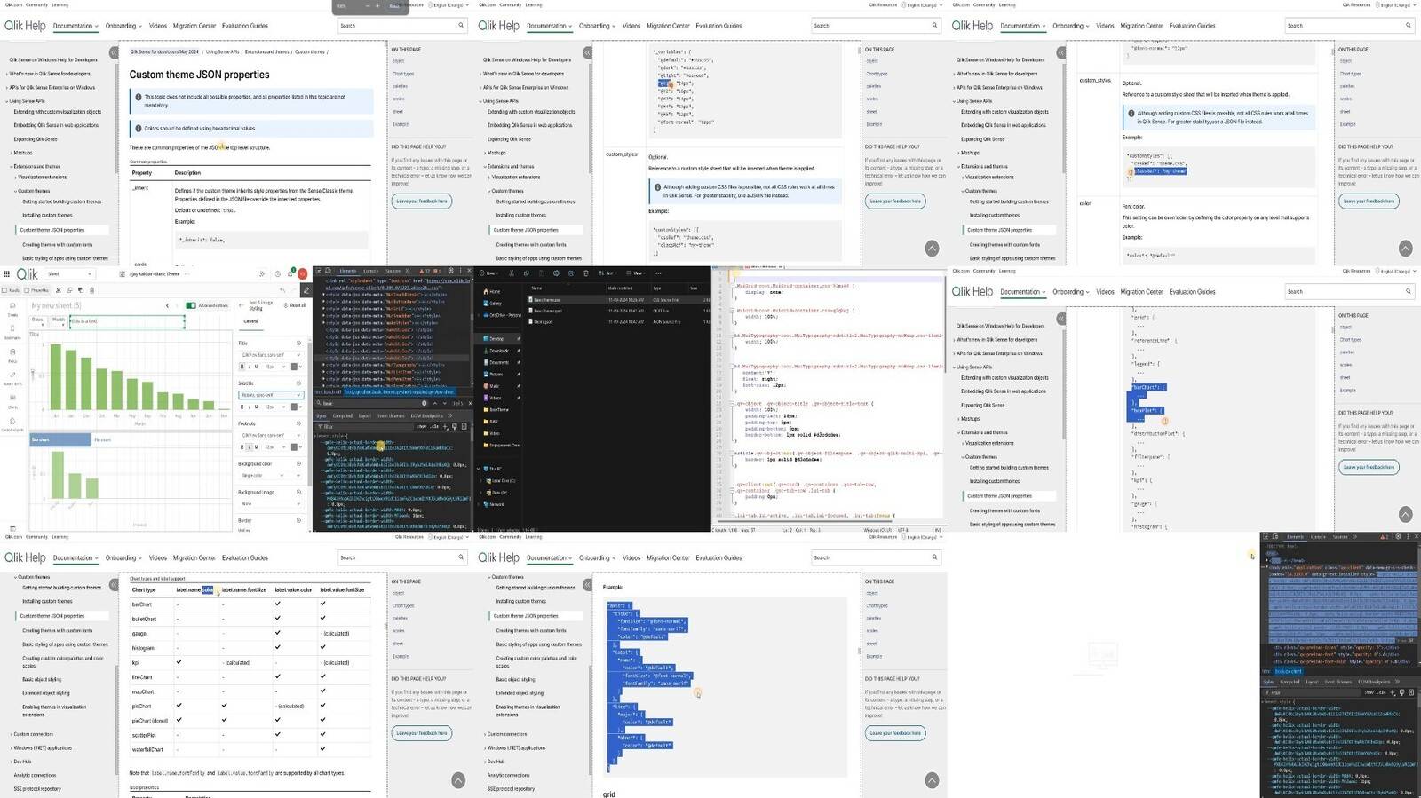This screenshot has width=1421, height=798.
Task: Select the Bar chart tab in the container
Action: click(x=60, y=439)
